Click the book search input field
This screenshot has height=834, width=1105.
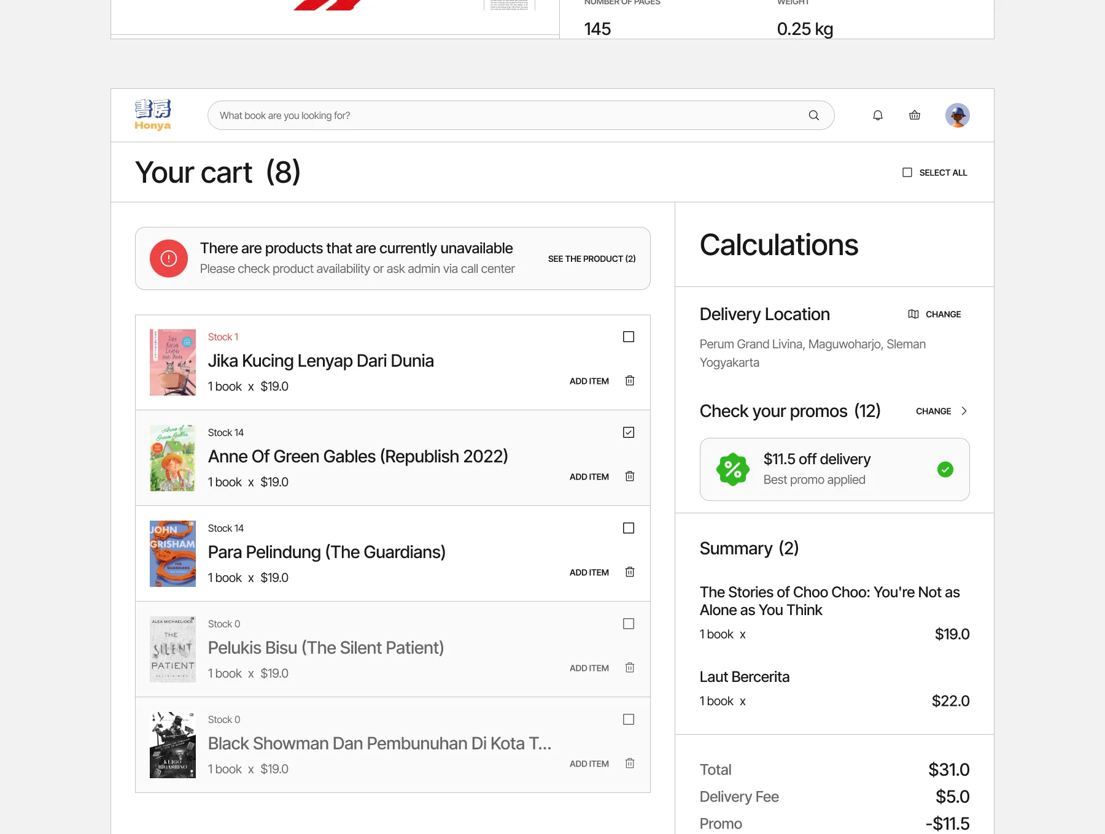[521, 115]
